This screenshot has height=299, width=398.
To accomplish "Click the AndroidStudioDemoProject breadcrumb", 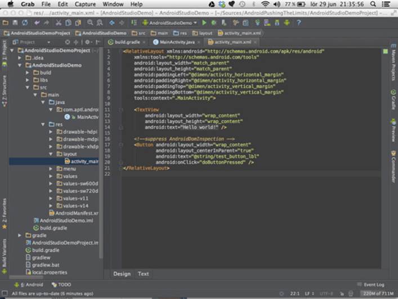I will pos(37,33).
